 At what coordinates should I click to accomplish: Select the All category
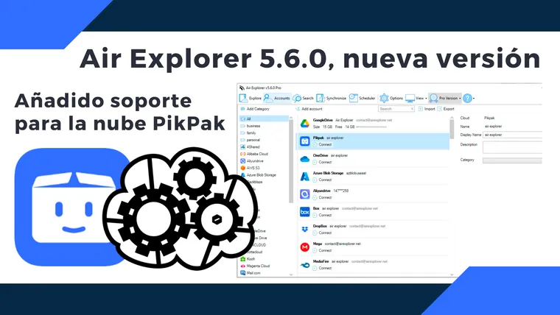point(264,118)
